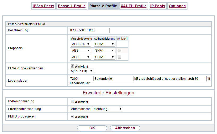The height and width of the screenshot is (134, 217).
Task: Click the Lebensdauer seconds field with 7200
Action: pos(82,79)
